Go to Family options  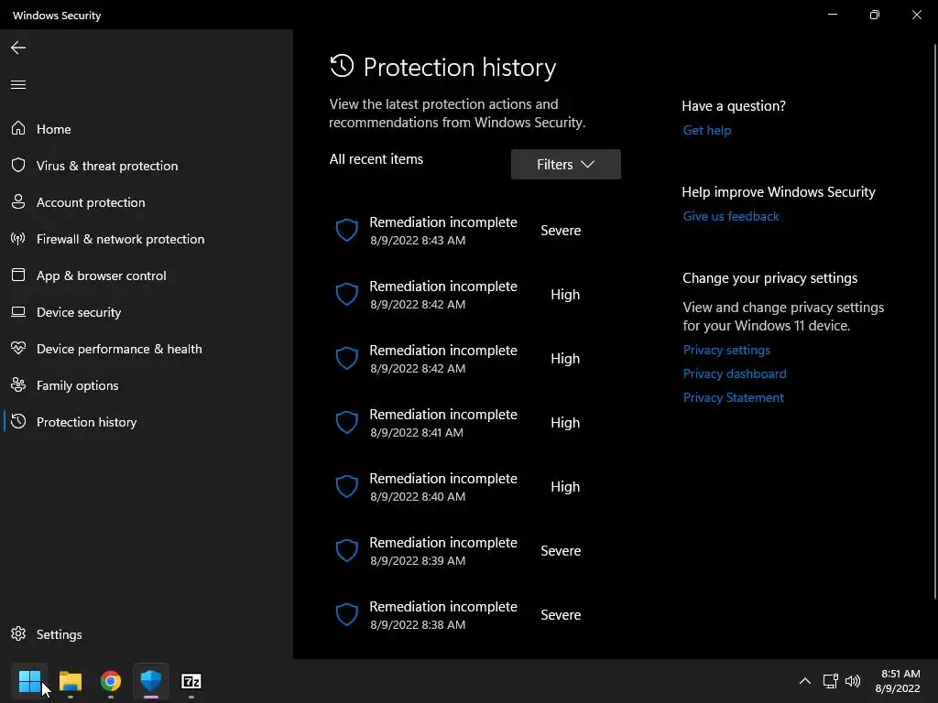pos(77,385)
